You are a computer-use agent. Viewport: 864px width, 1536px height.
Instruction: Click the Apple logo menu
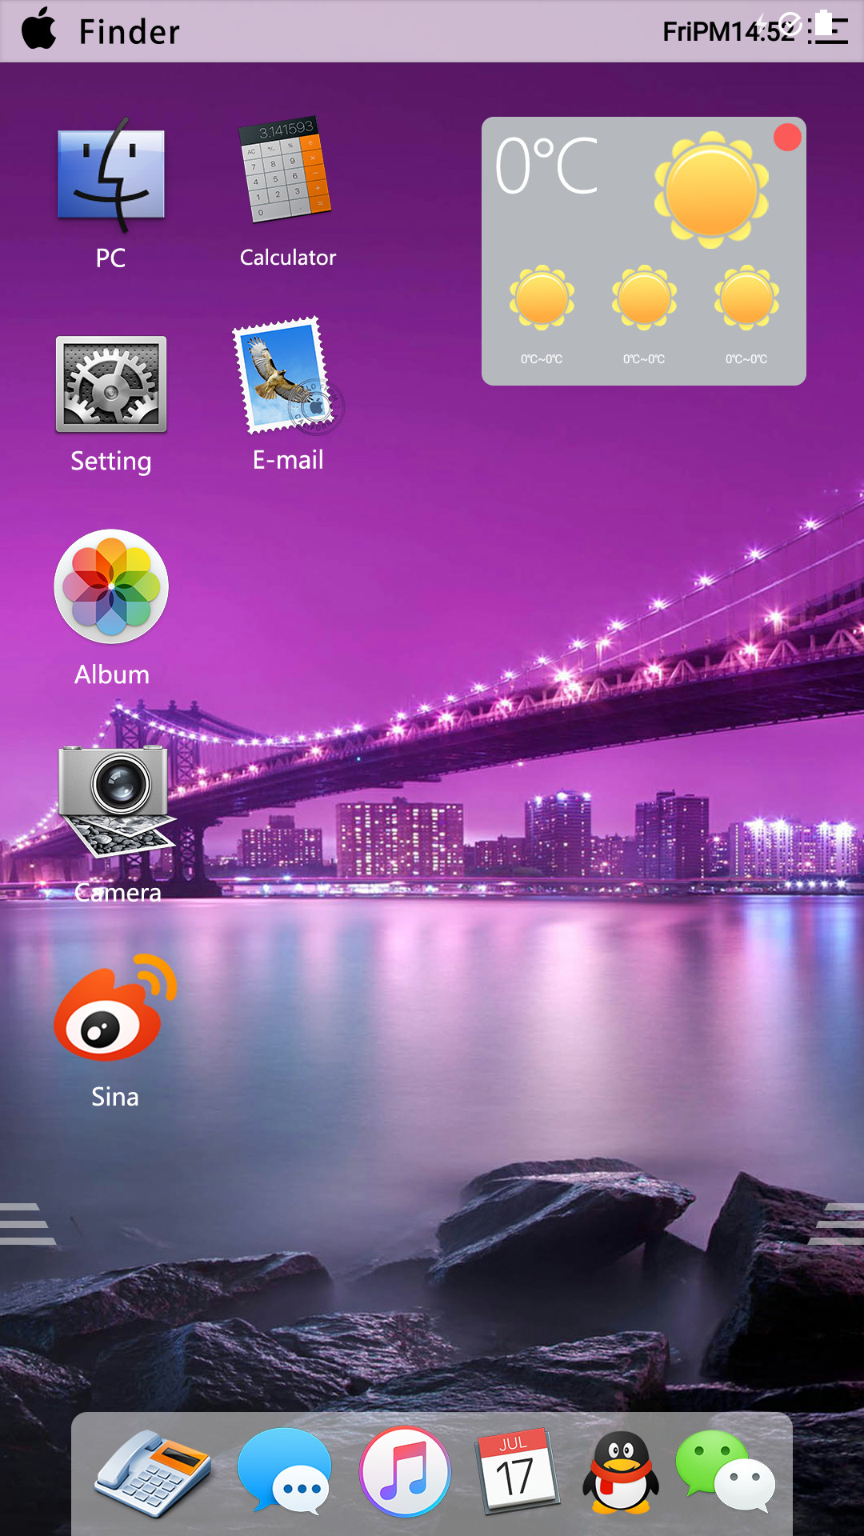click(39, 29)
